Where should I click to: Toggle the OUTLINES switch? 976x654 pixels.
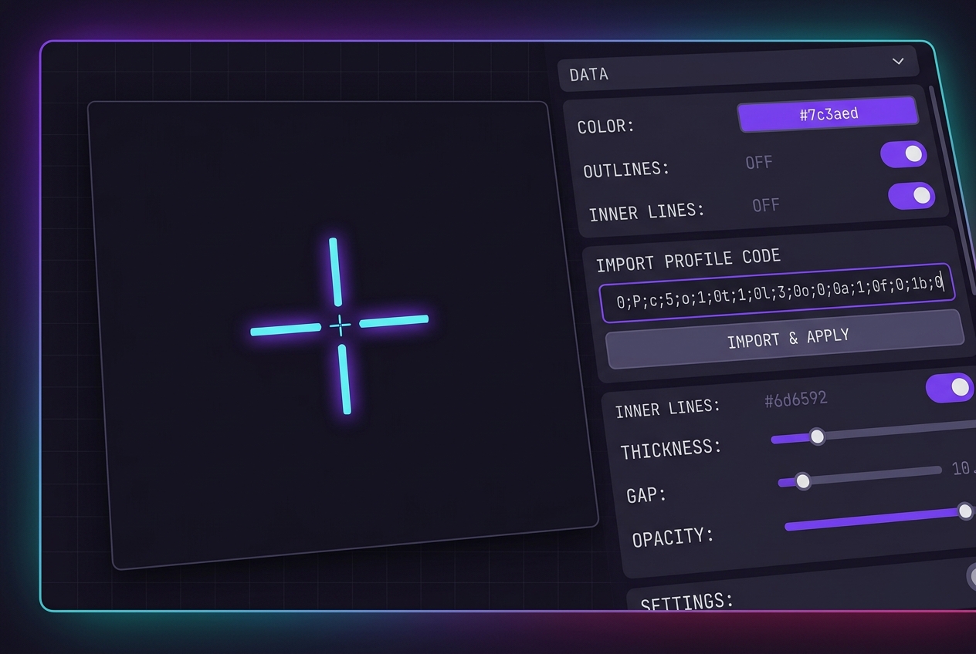[x=904, y=154]
